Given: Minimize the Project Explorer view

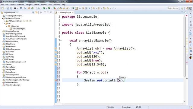Looking at the screenshot, I should coord(48,12).
